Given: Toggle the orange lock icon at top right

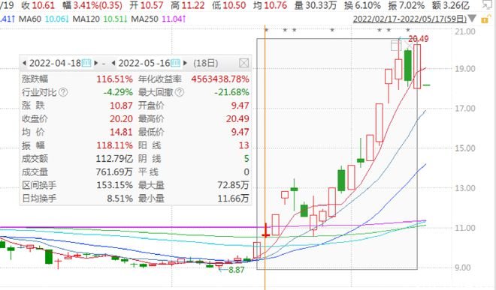Looking at the screenshot, I should (485, 19).
